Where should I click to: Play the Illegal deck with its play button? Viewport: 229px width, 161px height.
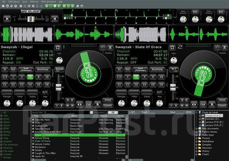pyautogui.click(x=98, y=104)
